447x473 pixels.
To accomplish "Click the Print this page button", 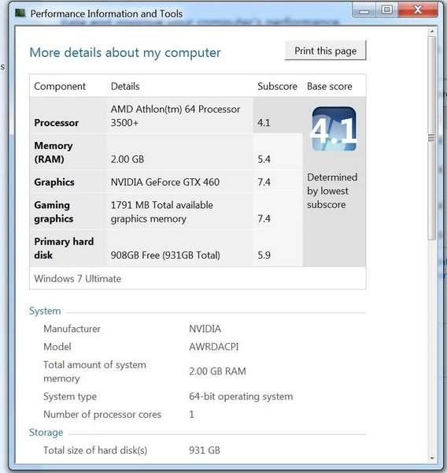I will tap(325, 50).
